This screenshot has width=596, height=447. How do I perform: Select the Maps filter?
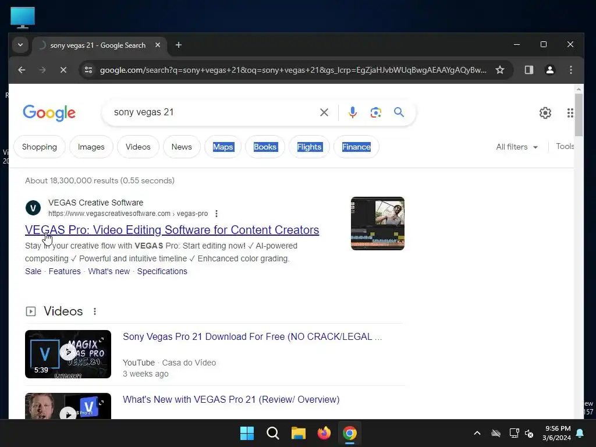[x=223, y=147]
